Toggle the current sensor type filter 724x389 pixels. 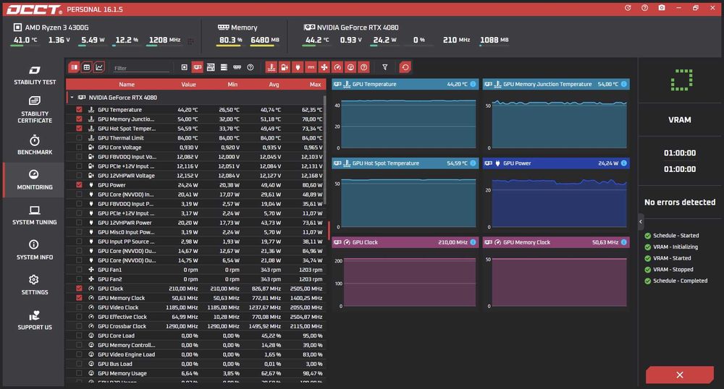(311, 67)
